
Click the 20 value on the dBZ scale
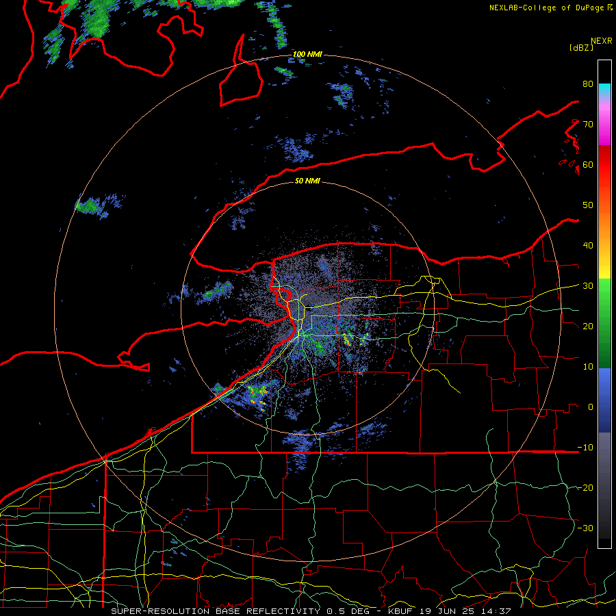pos(588,326)
